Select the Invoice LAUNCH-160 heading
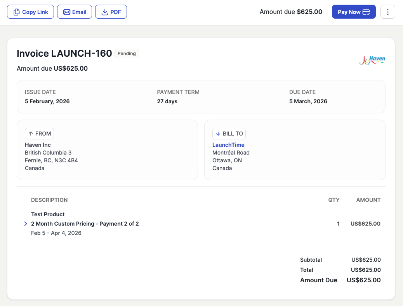This screenshot has width=403, height=306. pyautogui.click(x=64, y=54)
